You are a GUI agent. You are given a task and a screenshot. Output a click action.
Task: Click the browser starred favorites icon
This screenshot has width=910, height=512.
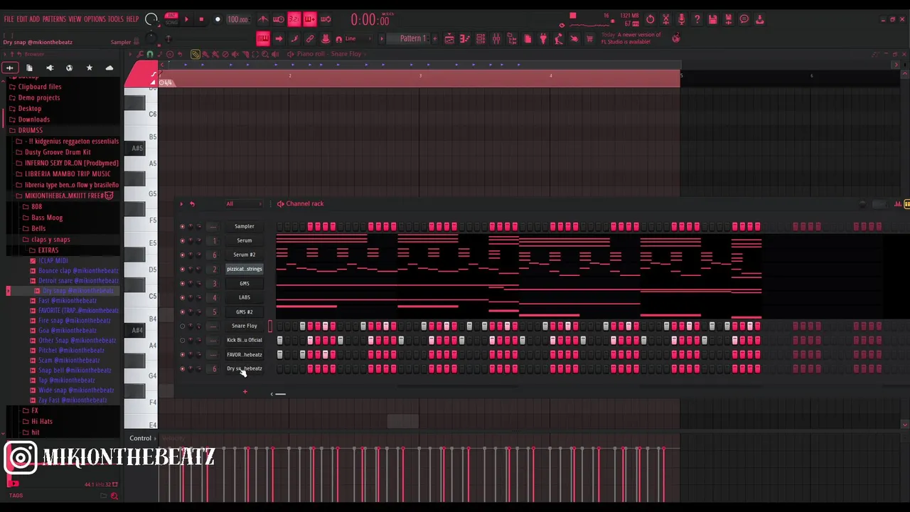(89, 68)
